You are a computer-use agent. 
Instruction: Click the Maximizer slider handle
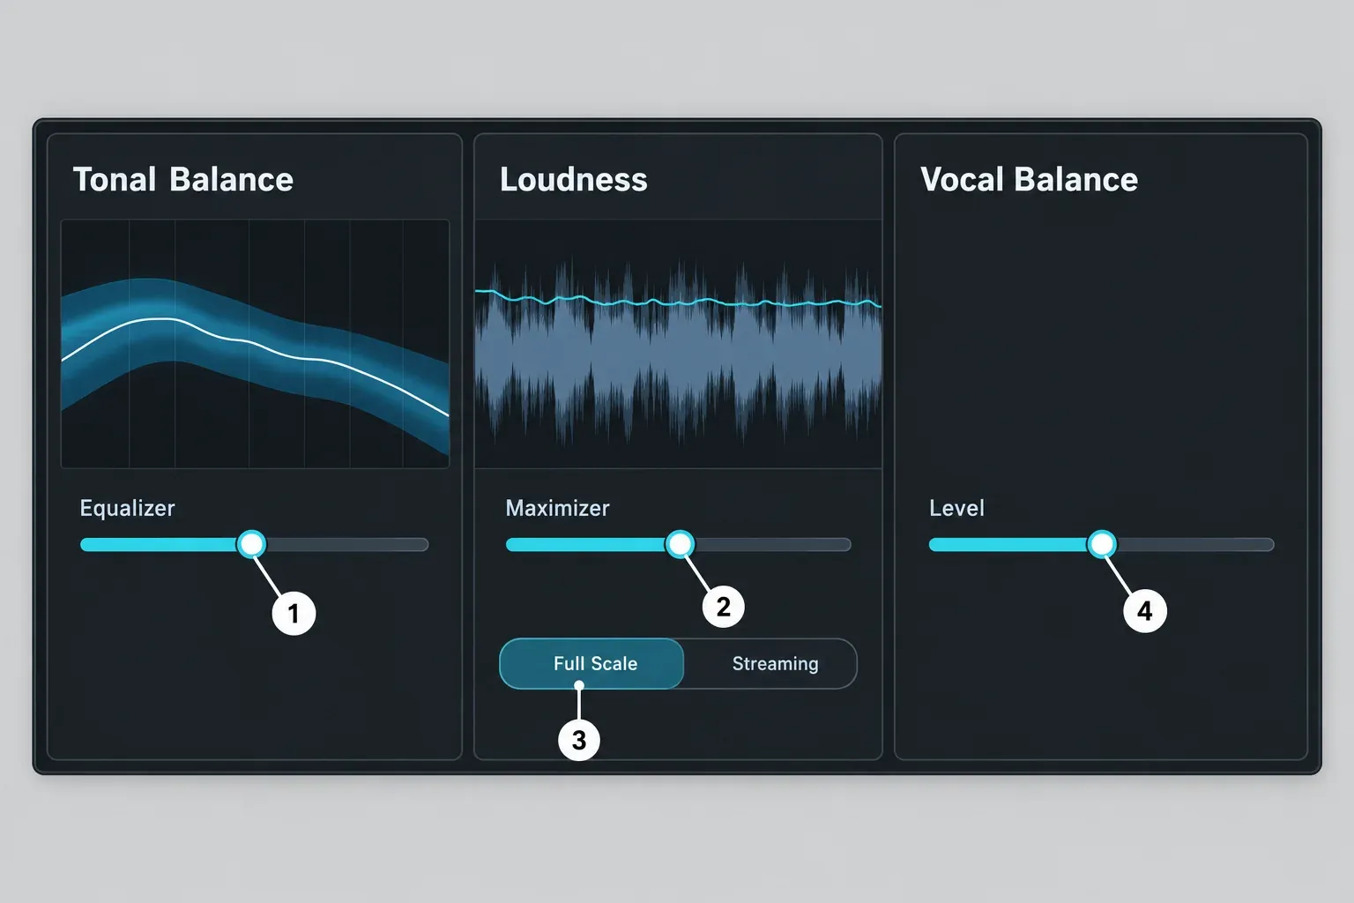pyautogui.click(x=680, y=544)
